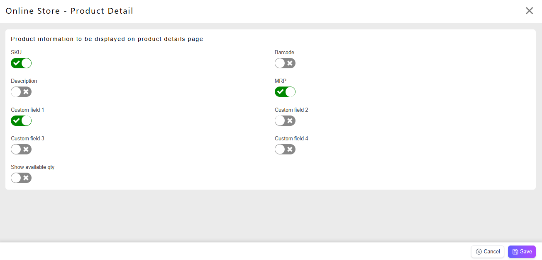The width and height of the screenshot is (542, 260).
Task: Click the Custom field 4 label
Action: click(291, 139)
